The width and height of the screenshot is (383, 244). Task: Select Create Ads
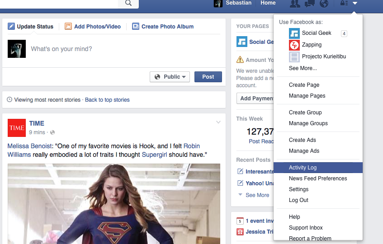[x=303, y=140]
